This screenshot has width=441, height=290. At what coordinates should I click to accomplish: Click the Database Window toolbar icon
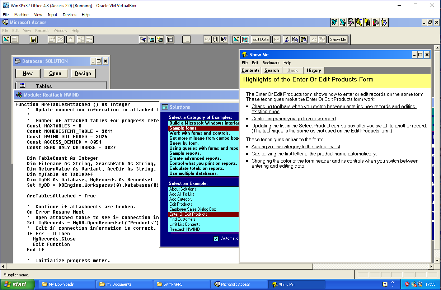coord(170,39)
